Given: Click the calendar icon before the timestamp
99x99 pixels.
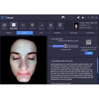Looking at the screenshot, I should (80, 28).
